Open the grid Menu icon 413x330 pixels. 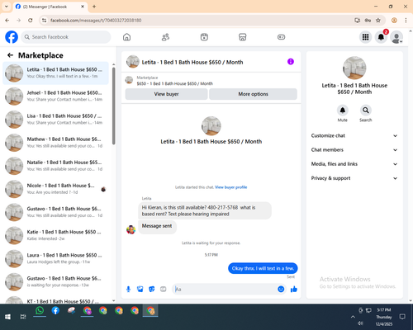coord(365,37)
